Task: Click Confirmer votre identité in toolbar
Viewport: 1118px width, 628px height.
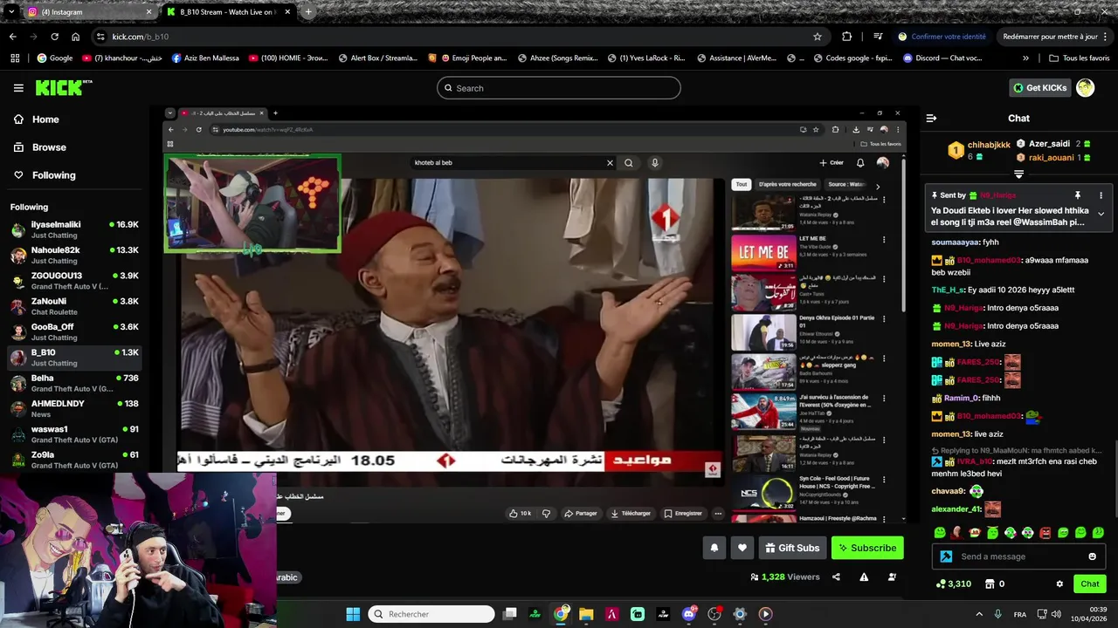Action: [x=942, y=37]
